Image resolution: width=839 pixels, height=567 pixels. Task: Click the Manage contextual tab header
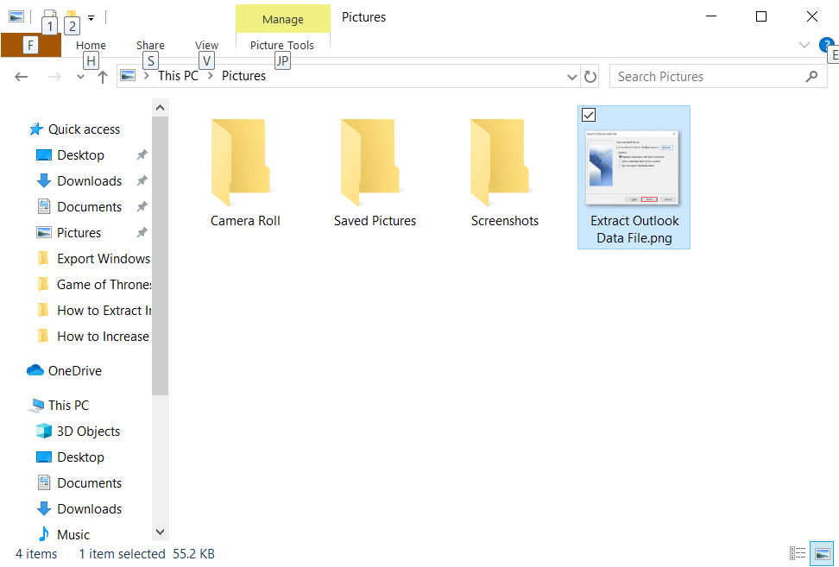point(282,19)
